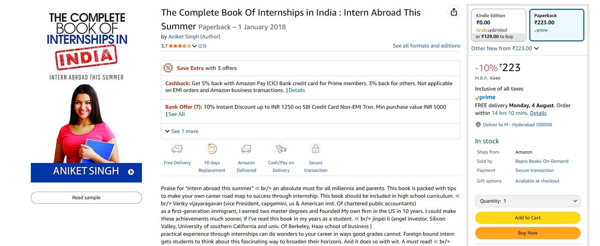The width and height of the screenshot is (600, 246).
Task: Open the star rating breakdown dropdown
Action: coord(194,46)
